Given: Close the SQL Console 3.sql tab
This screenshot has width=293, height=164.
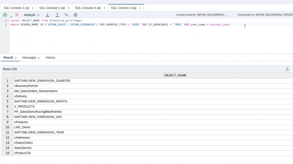Looking at the screenshot, I should [140, 8].
